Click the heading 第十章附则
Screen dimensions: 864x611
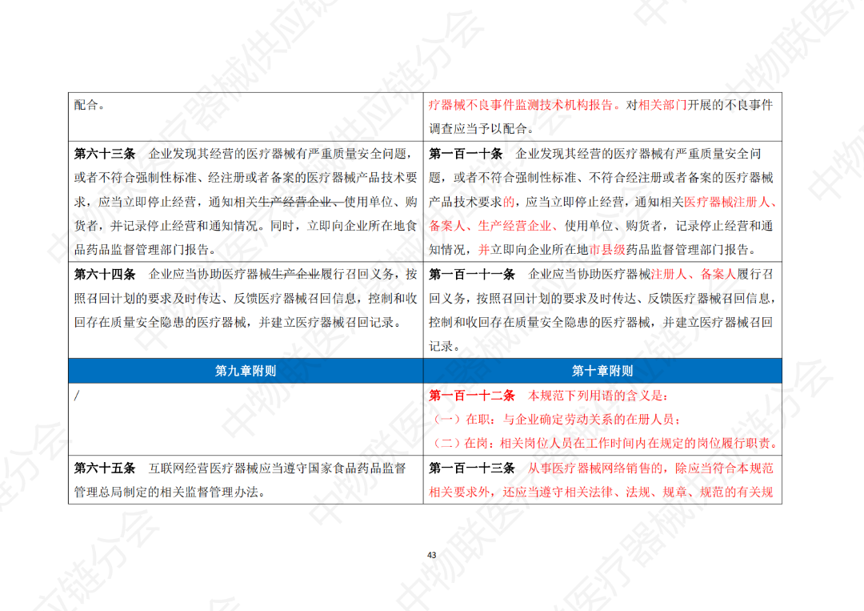click(x=602, y=371)
